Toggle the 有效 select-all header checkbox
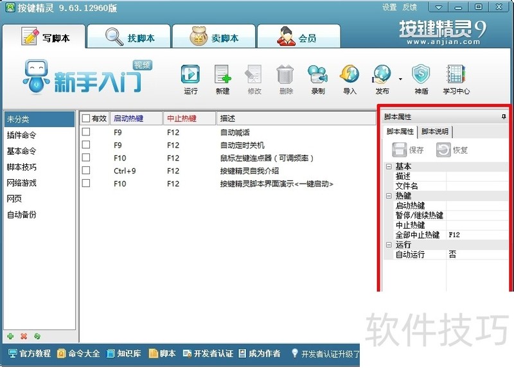514x368 pixels. (86, 118)
